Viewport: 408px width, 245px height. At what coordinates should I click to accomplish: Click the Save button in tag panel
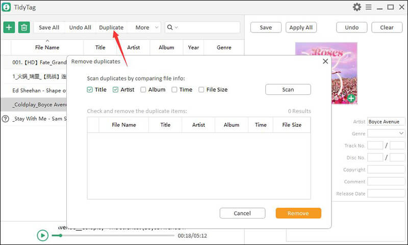click(266, 28)
